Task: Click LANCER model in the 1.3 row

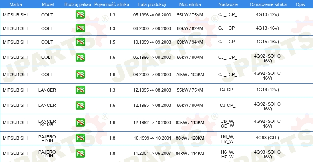Action: coord(47,90)
